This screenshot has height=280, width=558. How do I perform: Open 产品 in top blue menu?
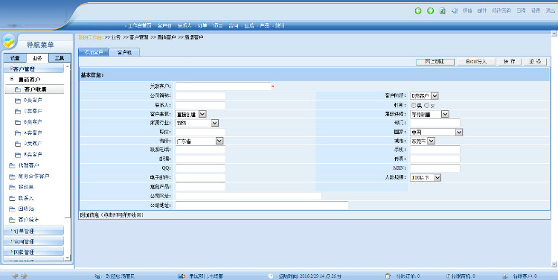264,25
